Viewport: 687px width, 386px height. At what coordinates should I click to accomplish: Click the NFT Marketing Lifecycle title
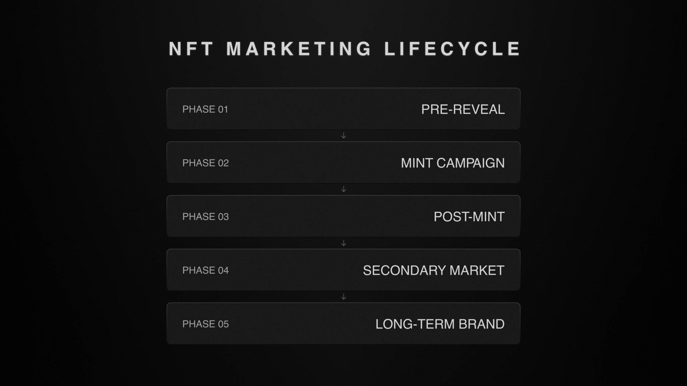click(344, 49)
